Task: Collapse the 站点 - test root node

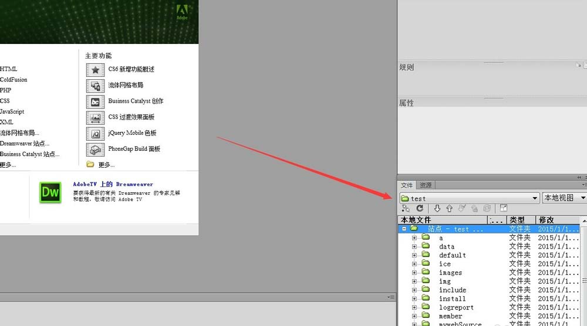Action: pyautogui.click(x=404, y=229)
